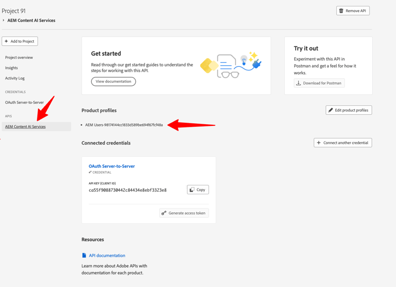Click View documentation button
The width and height of the screenshot is (396, 287).
click(x=114, y=82)
